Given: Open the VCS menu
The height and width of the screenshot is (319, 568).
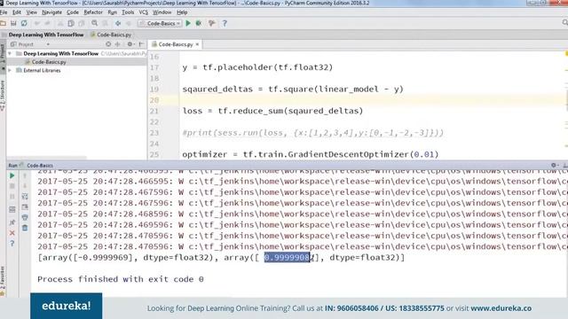Looking at the screenshot, I should (x=144, y=12).
